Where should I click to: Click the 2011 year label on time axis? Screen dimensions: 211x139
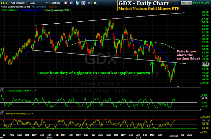[x=49, y=138]
